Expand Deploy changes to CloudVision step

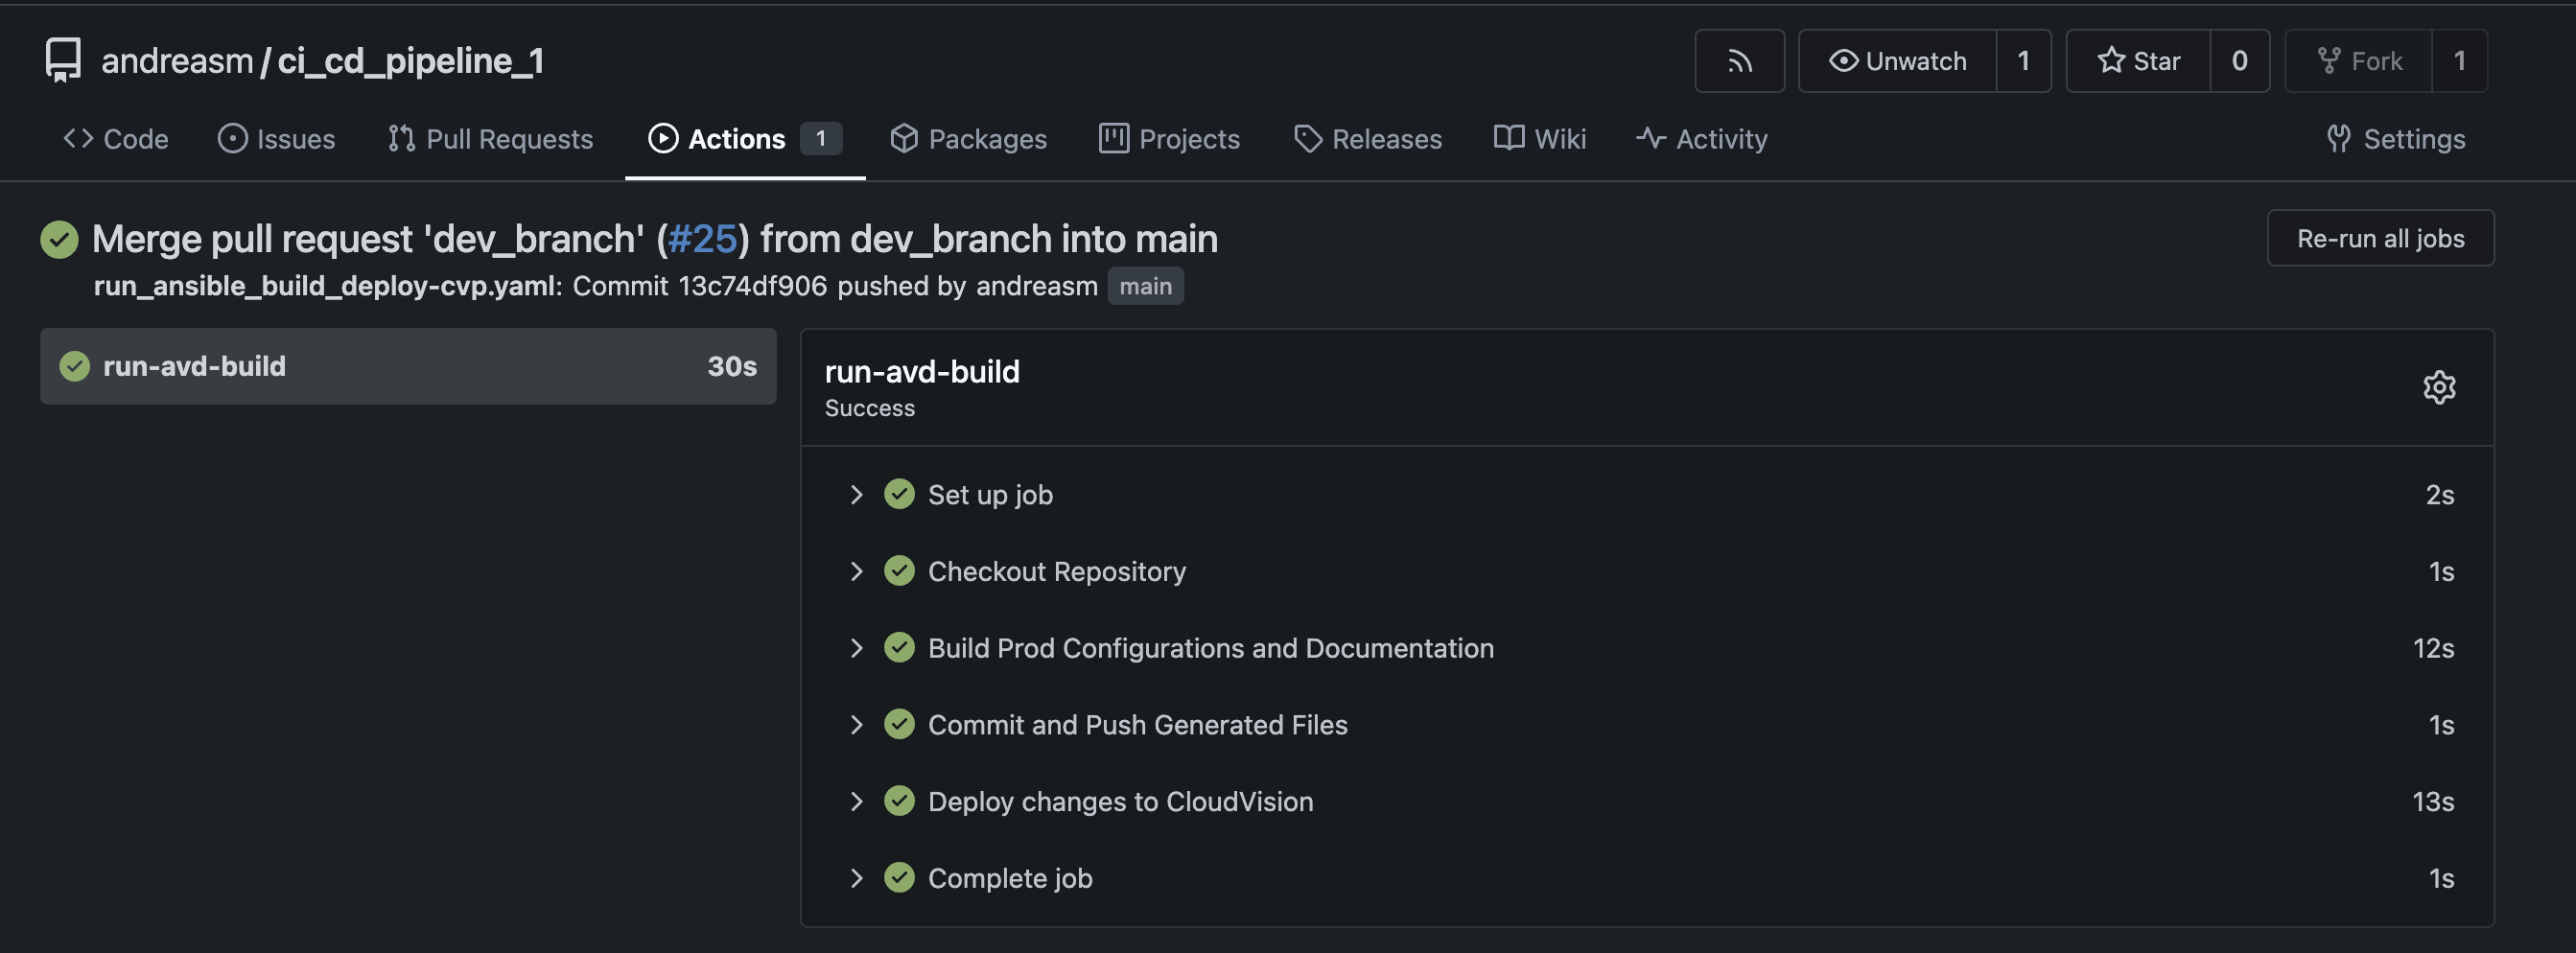coord(1647,802)
